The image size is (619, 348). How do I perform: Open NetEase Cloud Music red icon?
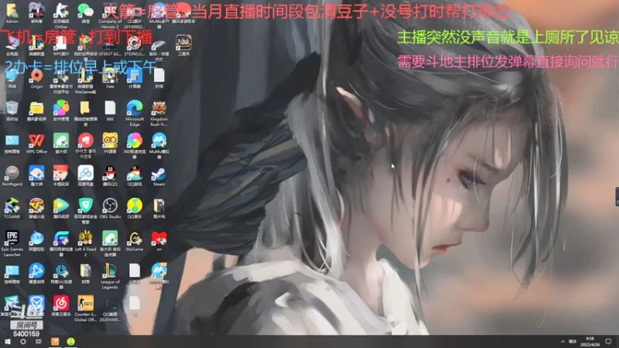pyautogui.click(x=61, y=305)
